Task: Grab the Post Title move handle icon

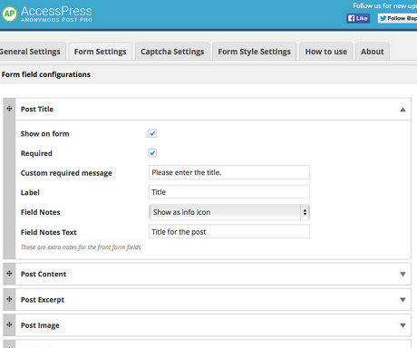Action: pos(9,109)
